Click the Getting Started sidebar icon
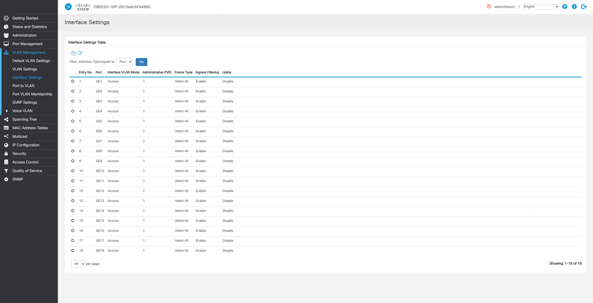Image resolution: width=593 pixels, height=303 pixels. [6, 18]
